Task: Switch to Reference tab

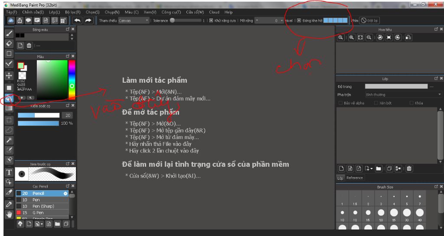Action: point(355,178)
